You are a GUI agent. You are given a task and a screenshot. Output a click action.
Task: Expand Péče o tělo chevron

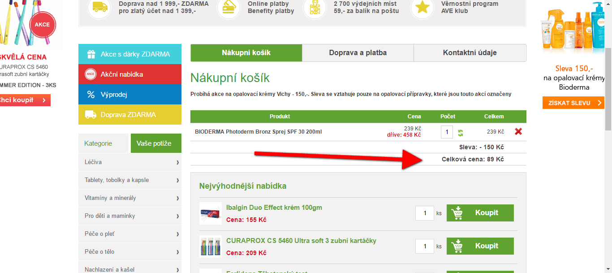click(x=177, y=252)
